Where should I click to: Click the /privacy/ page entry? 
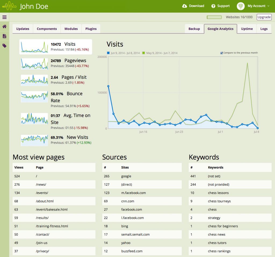tap(42, 251)
